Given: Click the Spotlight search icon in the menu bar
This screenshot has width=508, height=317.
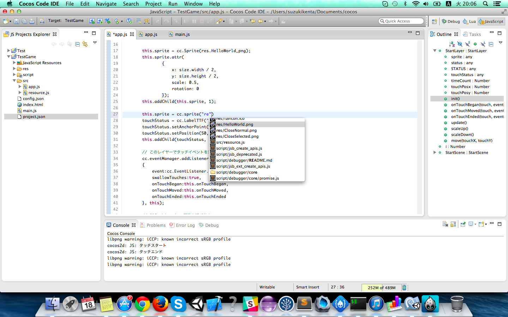Looking at the screenshot, I should pyautogui.click(x=485, y=4).
